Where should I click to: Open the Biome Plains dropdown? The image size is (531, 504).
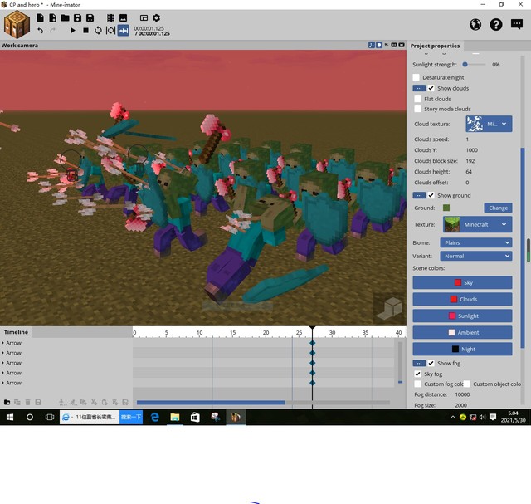pyautogui.click(x=475, y=242)
